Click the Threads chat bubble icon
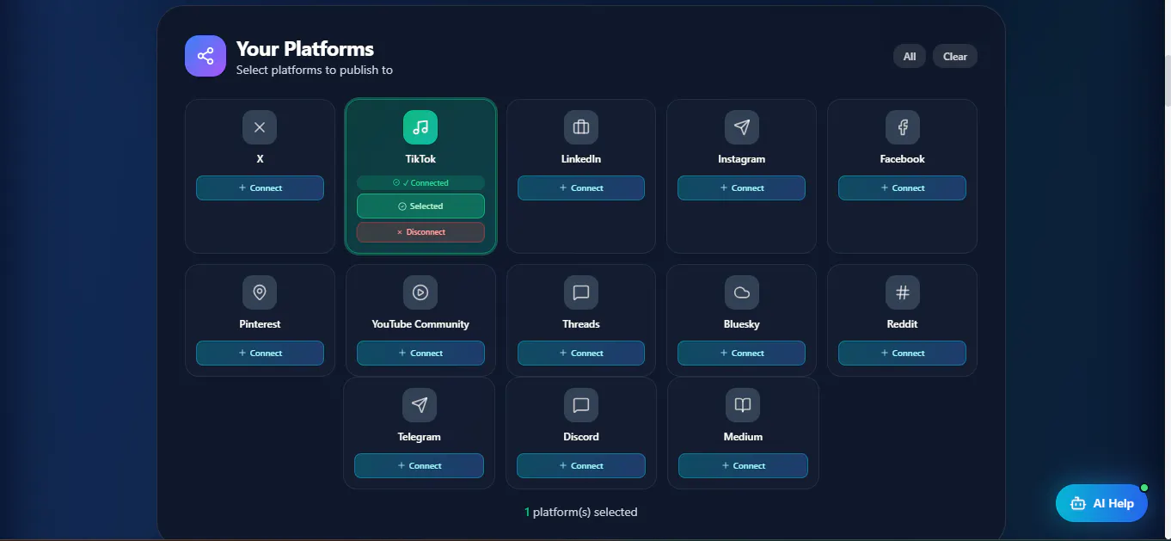Screen dimensions: 1171x541 point(581,292)
